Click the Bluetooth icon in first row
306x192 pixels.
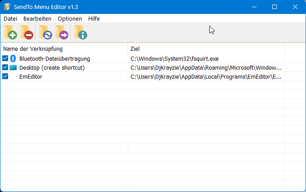point(13,58)
